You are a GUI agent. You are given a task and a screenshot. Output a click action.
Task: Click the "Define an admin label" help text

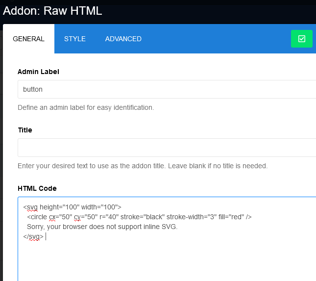86,107
